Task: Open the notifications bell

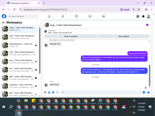Action: tap(143, 16)
